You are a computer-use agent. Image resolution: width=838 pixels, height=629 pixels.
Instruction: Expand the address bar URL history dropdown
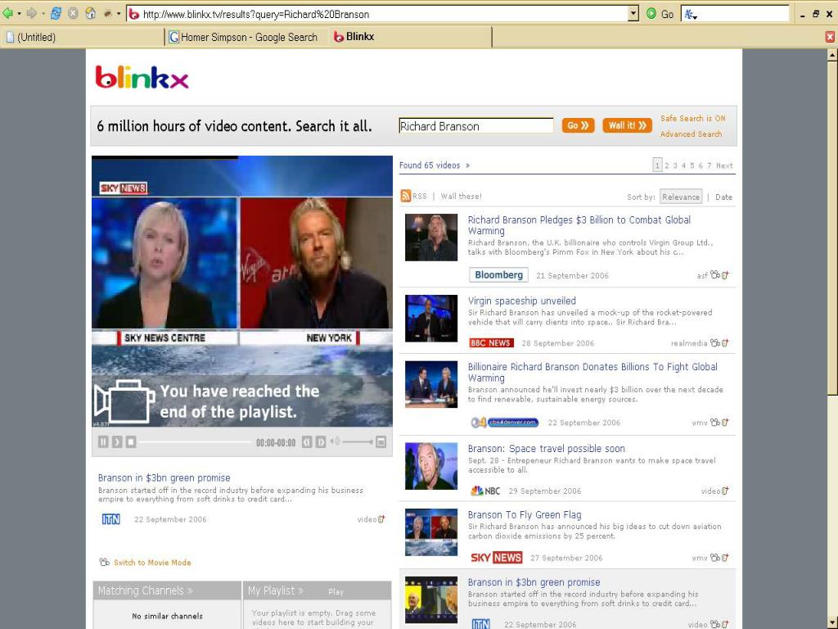[633, 14]
